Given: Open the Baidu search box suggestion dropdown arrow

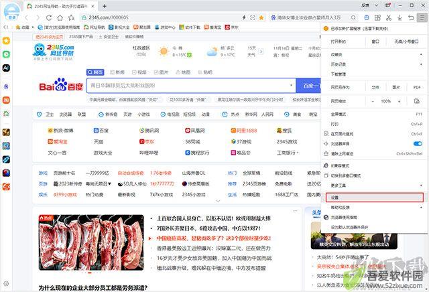Looking at the screenshot, I should 291,85.
